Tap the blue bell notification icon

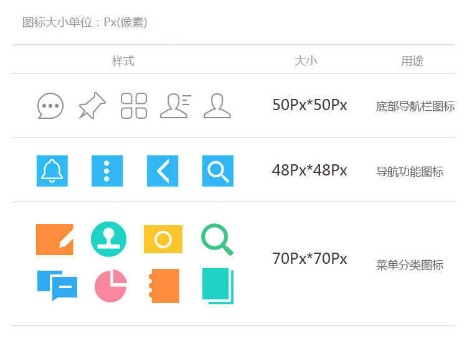52,170
